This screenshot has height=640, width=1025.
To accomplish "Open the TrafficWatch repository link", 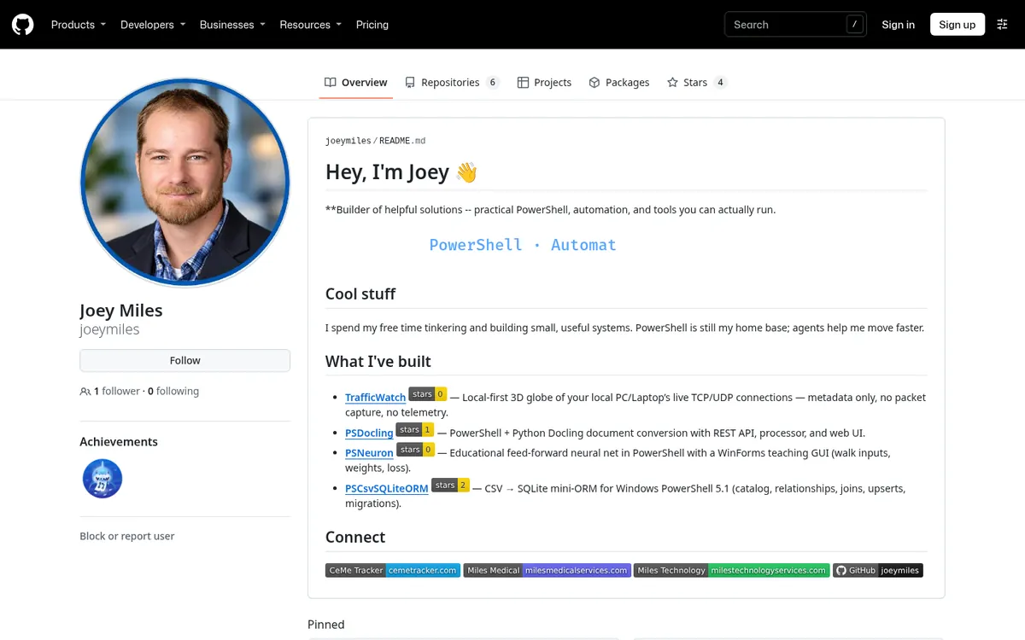I will click(x=376, y=398).
